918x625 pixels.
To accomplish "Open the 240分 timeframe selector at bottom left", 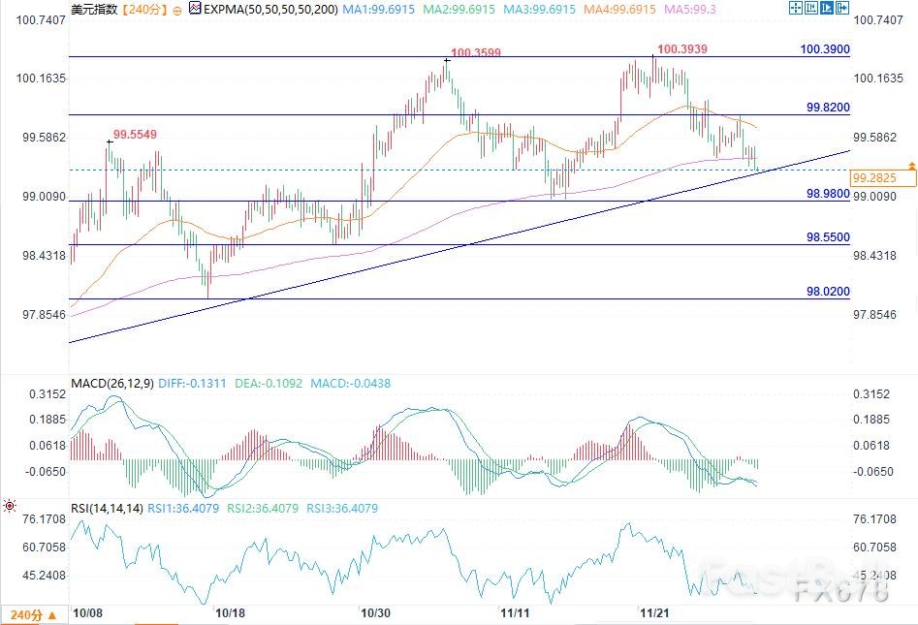I will 34,614.
